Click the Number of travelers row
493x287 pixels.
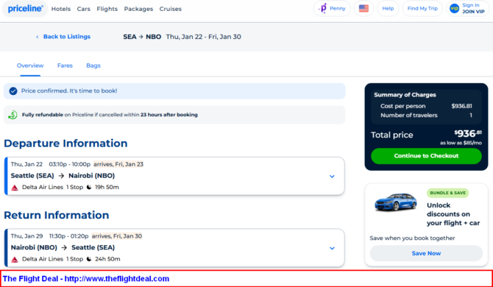[x=426, y=116]
